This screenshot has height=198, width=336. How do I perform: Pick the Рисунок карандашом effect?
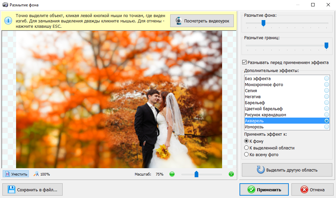265,115
